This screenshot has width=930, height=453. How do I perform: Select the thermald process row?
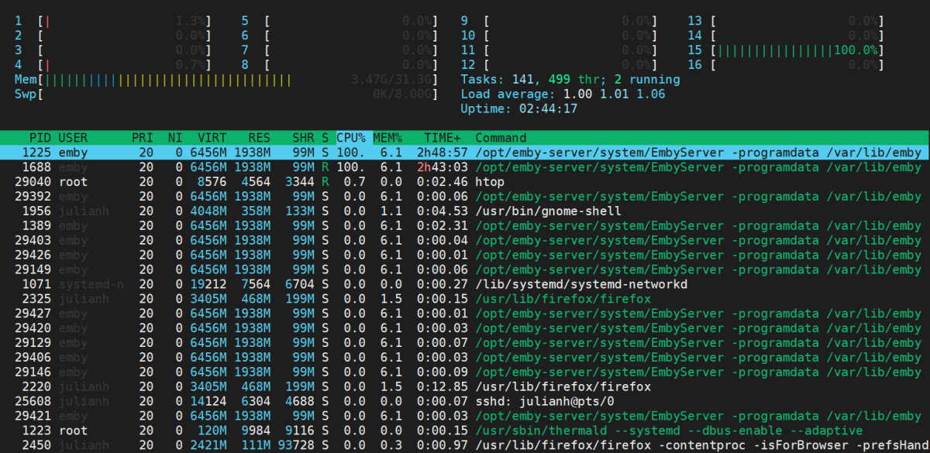(465, 431)
